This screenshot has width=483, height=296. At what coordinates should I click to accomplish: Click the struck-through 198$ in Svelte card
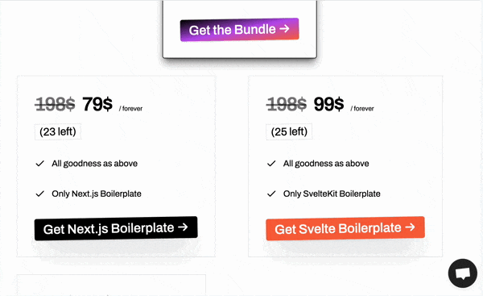coord(287,104)
